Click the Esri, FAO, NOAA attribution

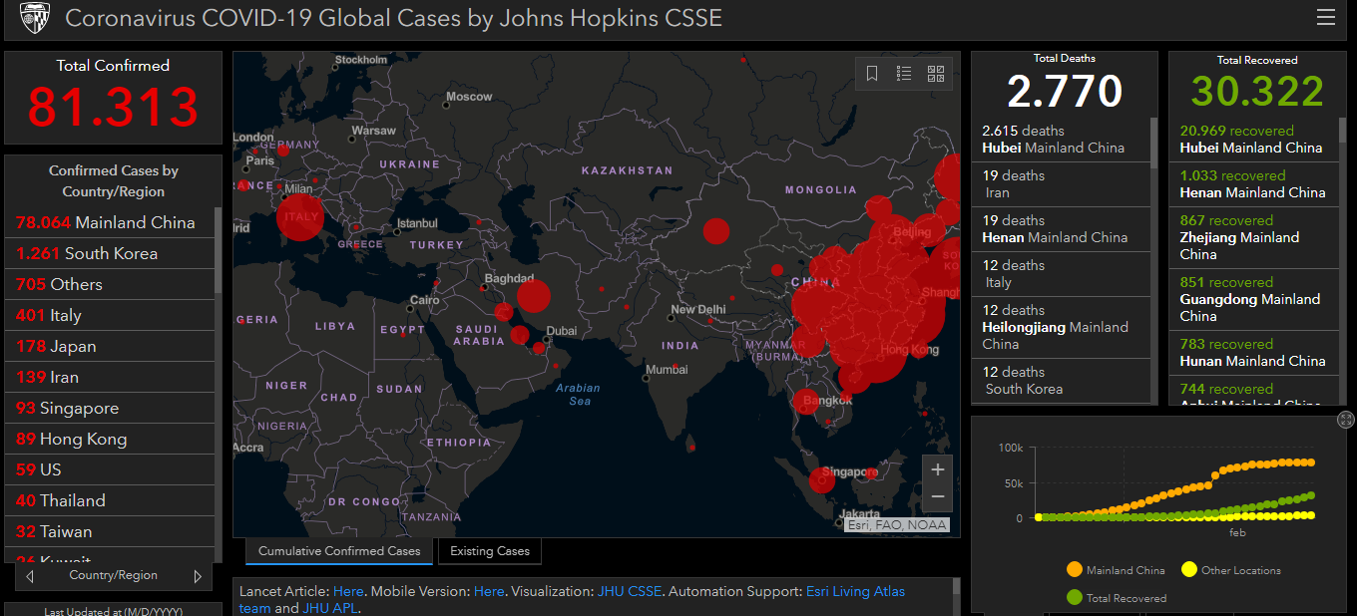point(896,524)
